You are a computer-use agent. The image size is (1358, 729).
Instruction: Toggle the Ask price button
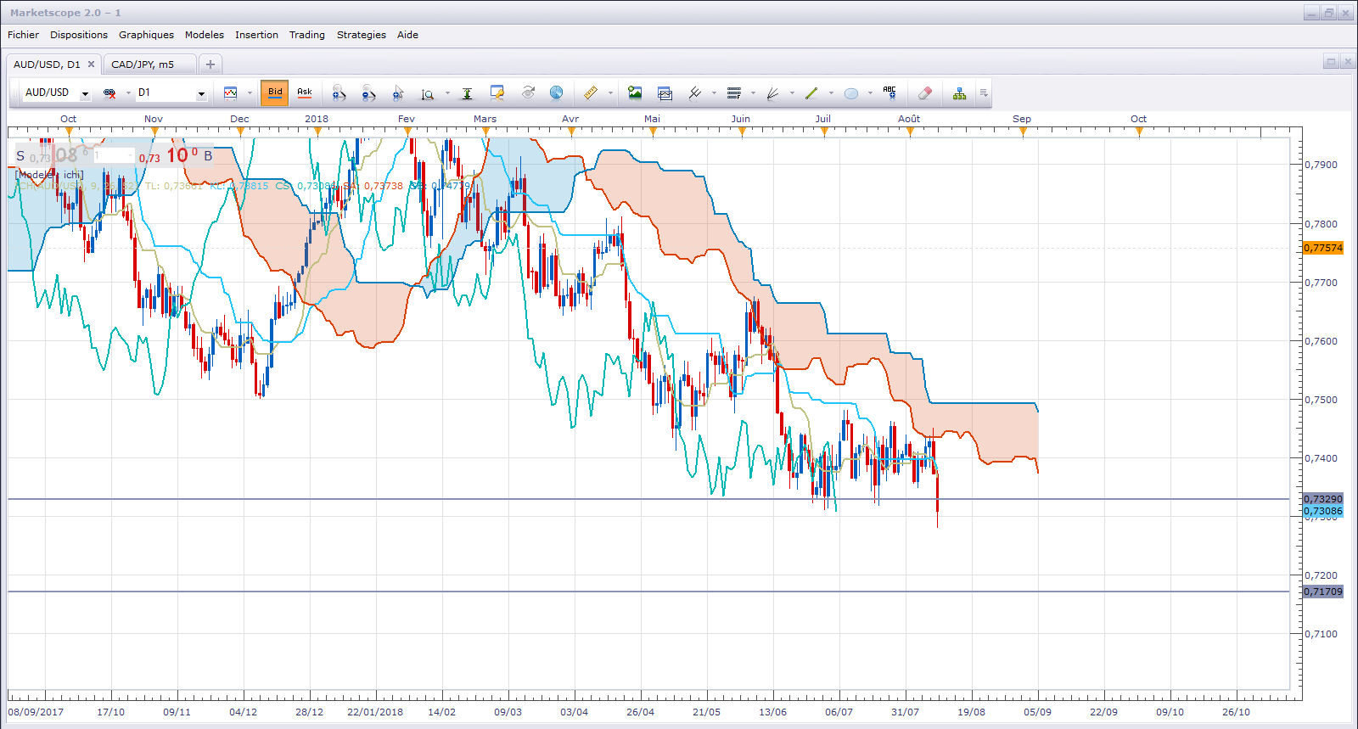click(x=305, y=93)
